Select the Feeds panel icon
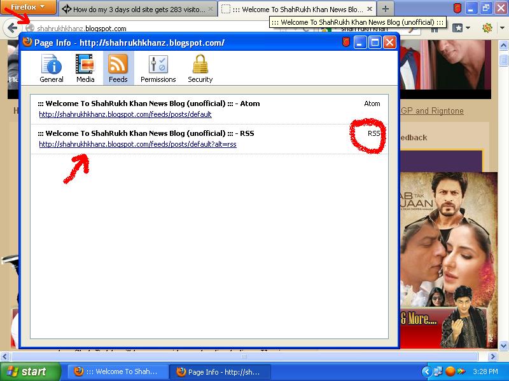The width and height of the screenshot is (509, 381). [x=118, y=69]
